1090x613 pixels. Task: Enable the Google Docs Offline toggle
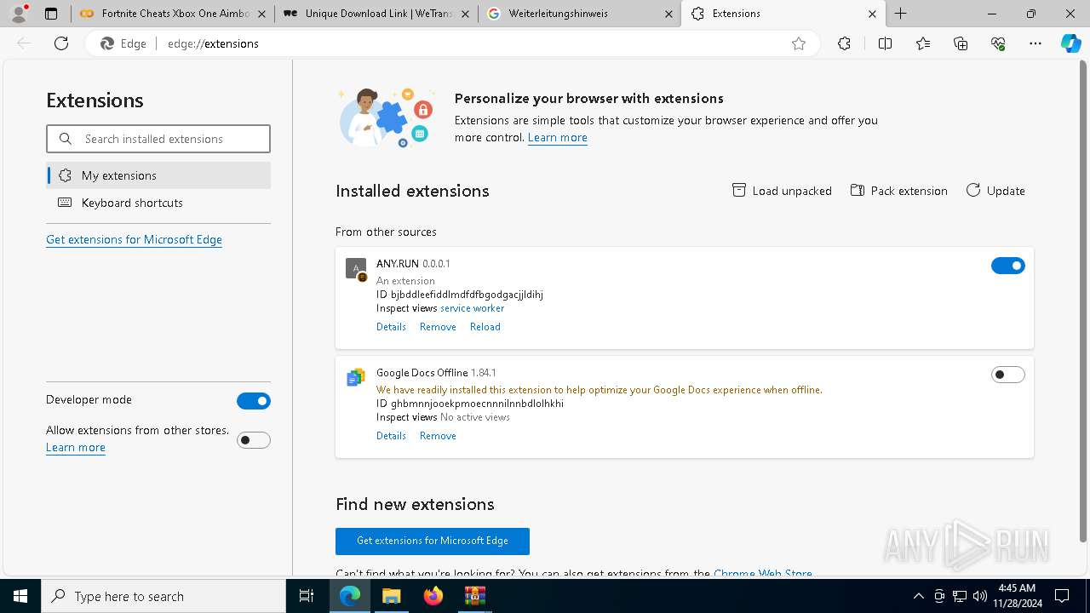point(1008,375)
